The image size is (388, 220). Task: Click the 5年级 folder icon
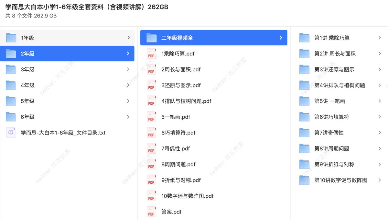[11, 101]
